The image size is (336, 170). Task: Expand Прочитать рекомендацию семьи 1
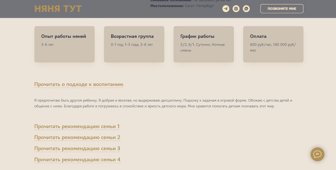(x=77, y=126)
